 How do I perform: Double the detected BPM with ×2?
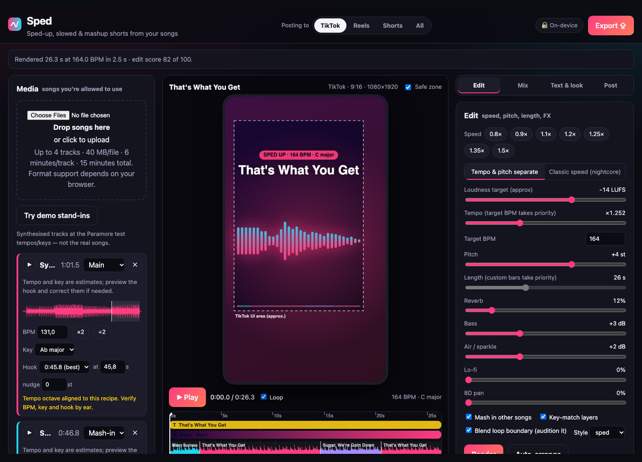tap(81, 332)
